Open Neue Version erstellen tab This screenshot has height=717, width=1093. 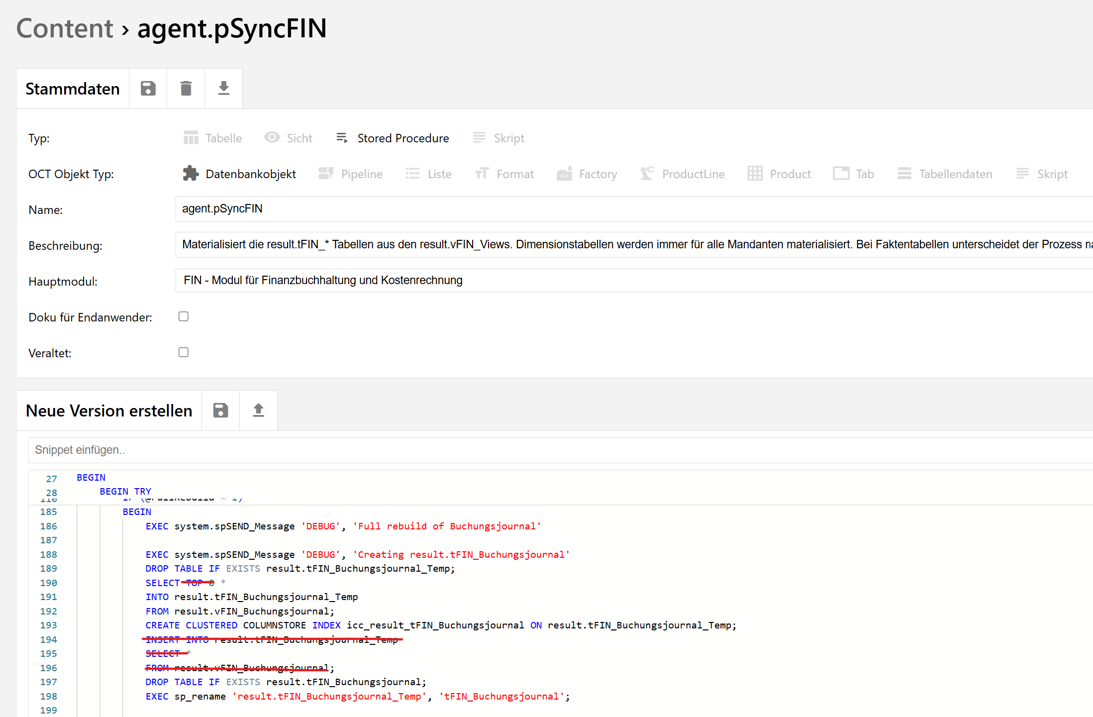[109, 410]
